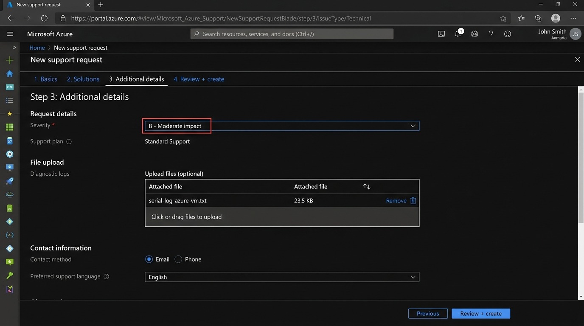Remove the attached serial log file
Image resolution: width=584 pixels, height=326 pixels.
[396, 200]
